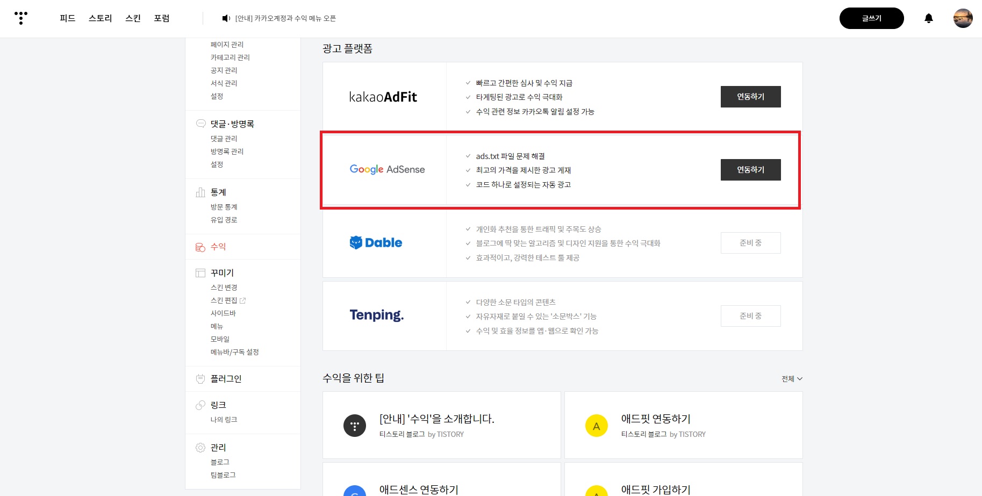Image resolution: width=982 pixels, height=496 pixels.
Task: Click the black Tistory icon on '수익' 소개 card
Action: pos(355,426)
